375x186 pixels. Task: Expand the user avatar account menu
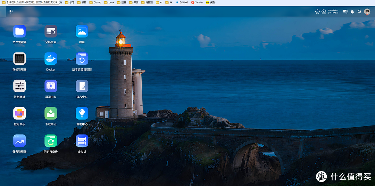(x=367, y=11)
